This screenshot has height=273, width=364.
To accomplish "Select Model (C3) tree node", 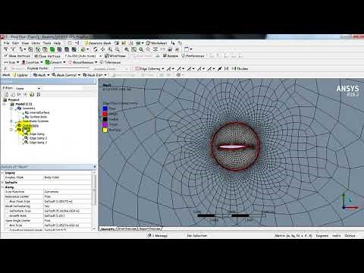I will tap(24, 104).
